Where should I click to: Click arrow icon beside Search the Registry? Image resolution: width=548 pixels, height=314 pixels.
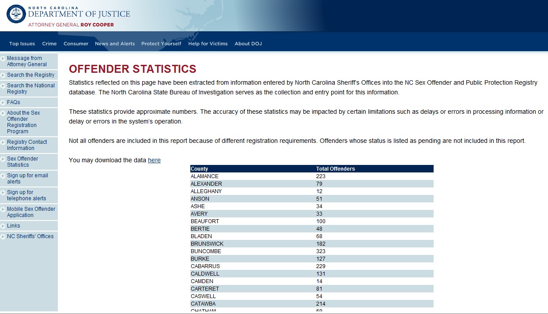pyautogui.click(x=4, y=75)
